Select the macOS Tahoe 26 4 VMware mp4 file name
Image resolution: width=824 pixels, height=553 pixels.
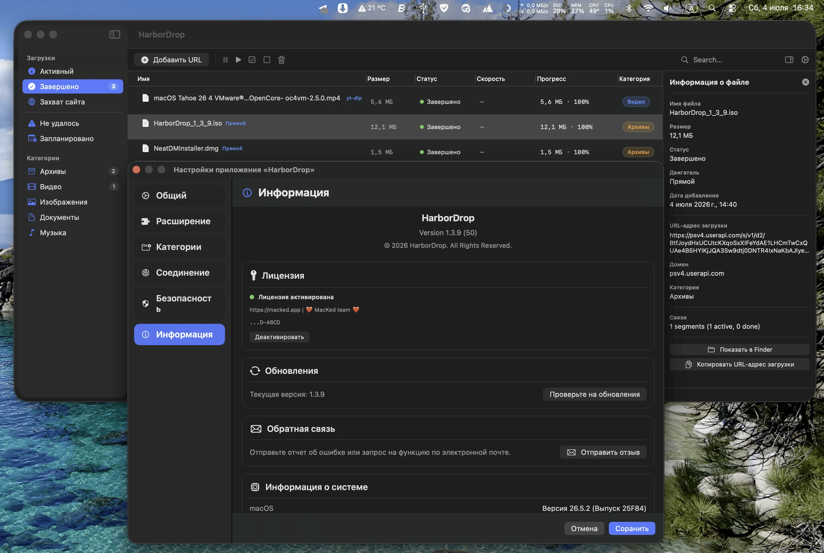[x=247, y=98]
